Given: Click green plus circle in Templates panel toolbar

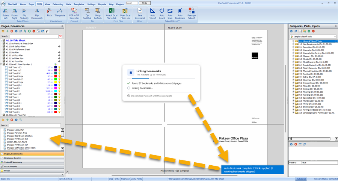Looking at the screenshot, I should tap(309, 31).
